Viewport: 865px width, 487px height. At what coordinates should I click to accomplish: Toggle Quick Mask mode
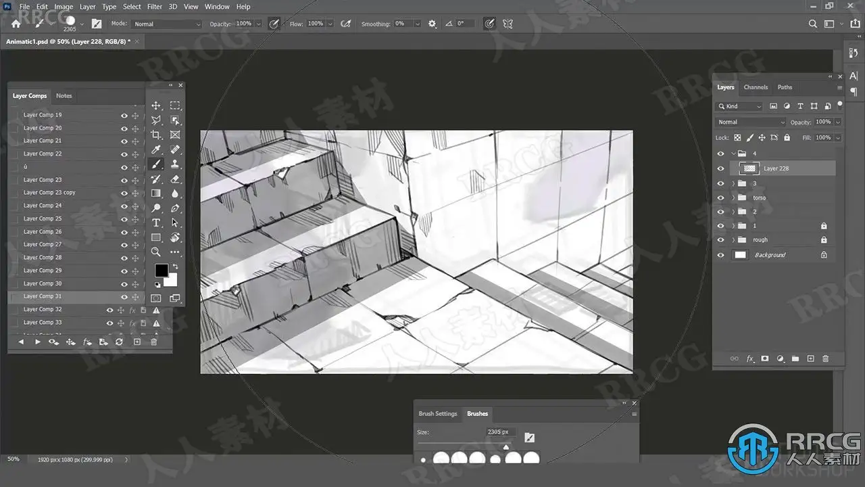[156, 298]
